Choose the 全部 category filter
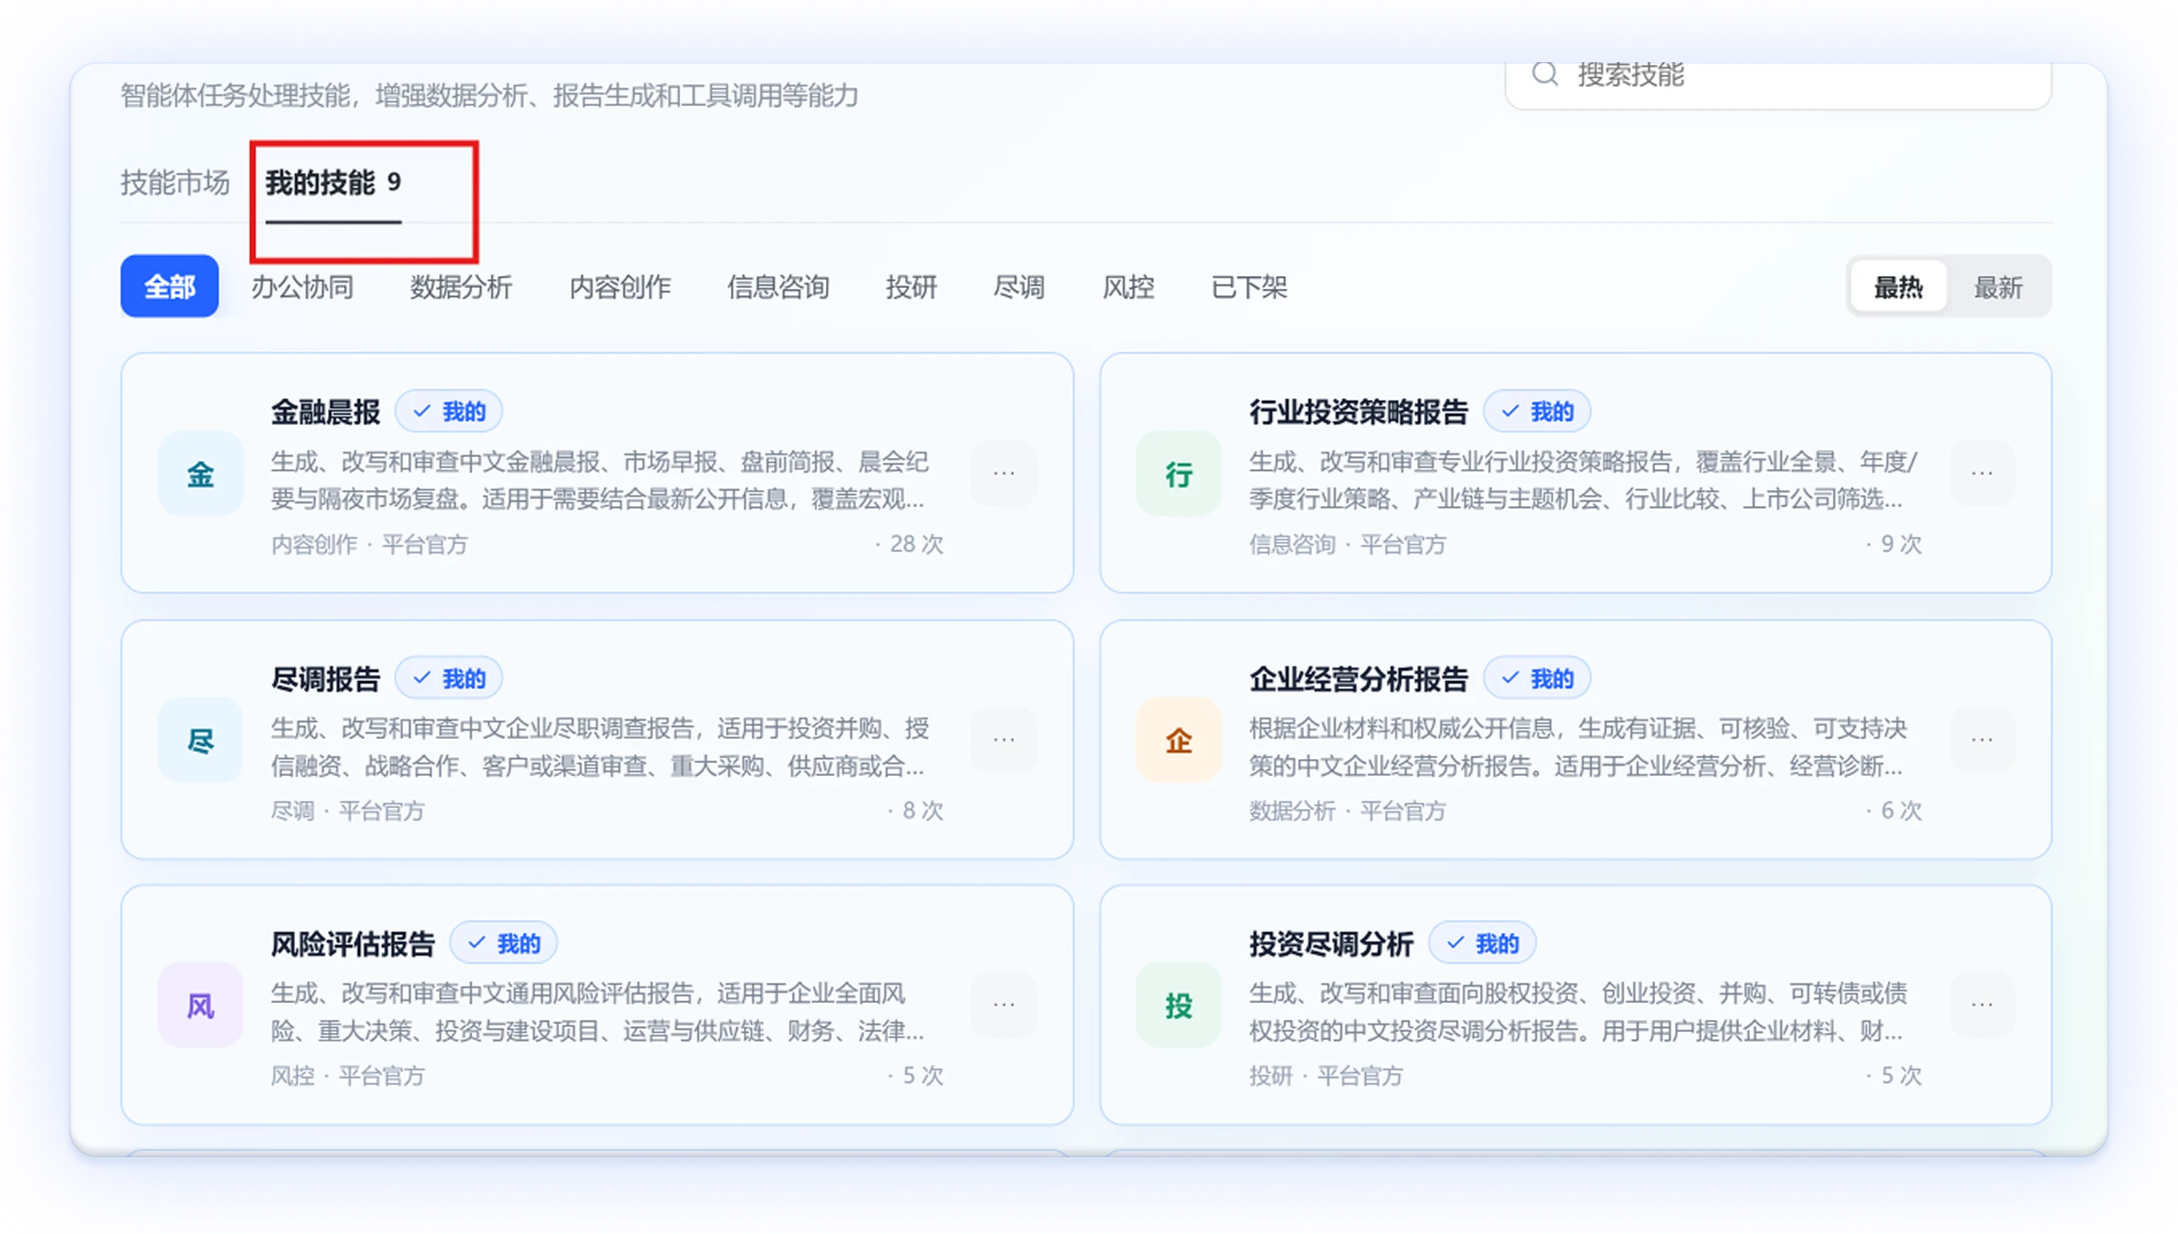 pyautogui.click(x=169, y=286)
